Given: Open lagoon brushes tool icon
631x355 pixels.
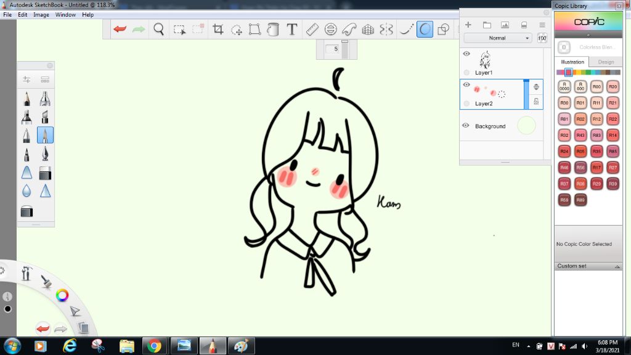Looking at the screenshot, I should pos(46,281).
